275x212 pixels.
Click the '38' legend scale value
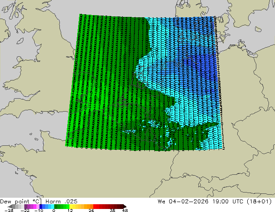coord(113,210)
